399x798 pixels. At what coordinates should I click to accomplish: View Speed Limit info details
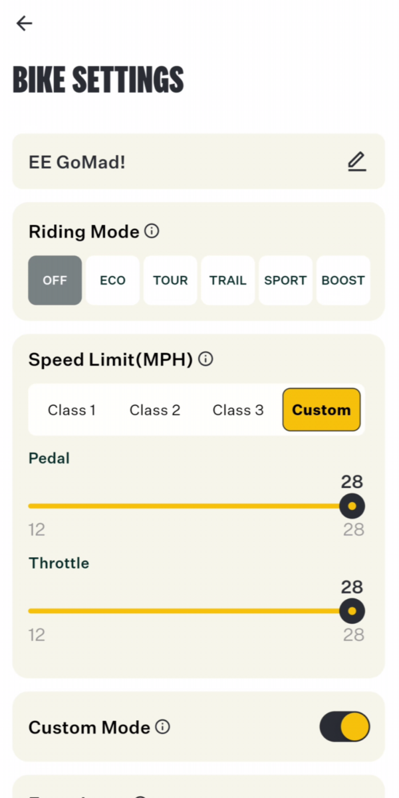click(206, 358)
